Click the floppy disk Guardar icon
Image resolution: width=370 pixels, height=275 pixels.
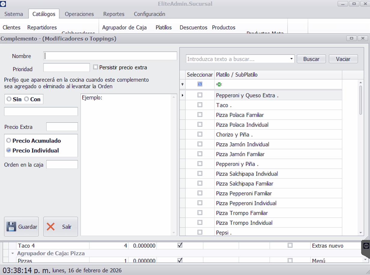point(11,227)
